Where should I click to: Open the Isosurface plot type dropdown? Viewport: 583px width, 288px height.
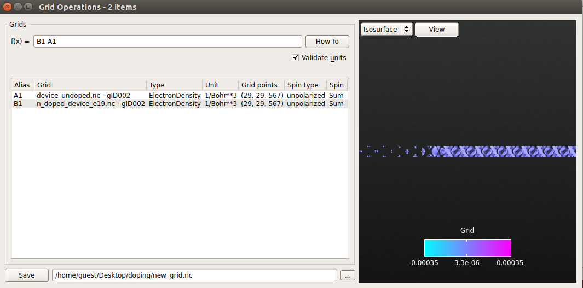coord(386,30)
